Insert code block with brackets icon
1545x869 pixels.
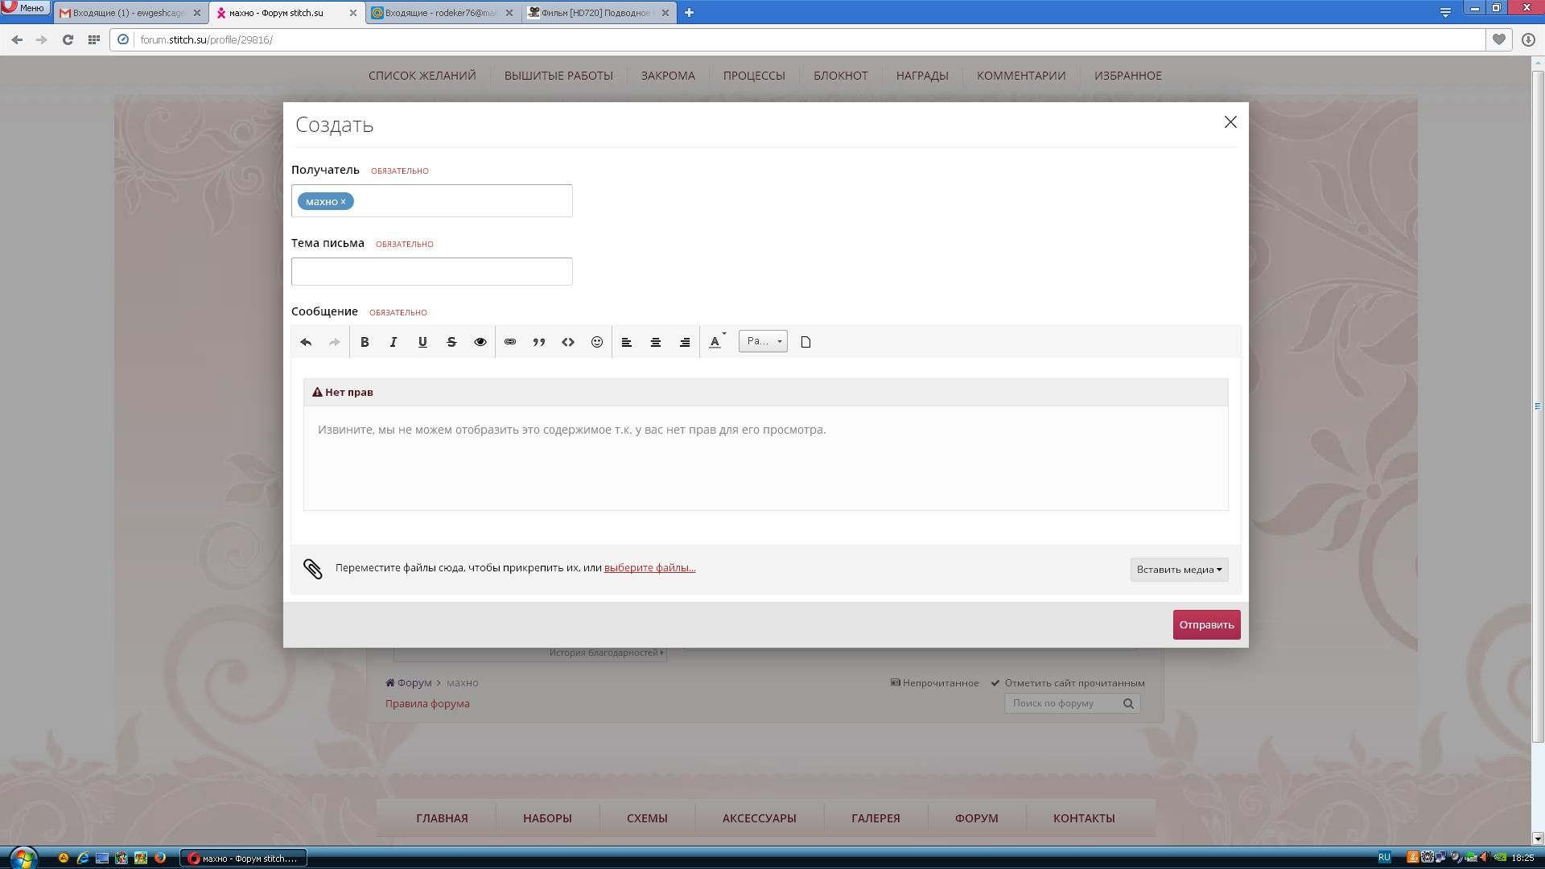568,342
